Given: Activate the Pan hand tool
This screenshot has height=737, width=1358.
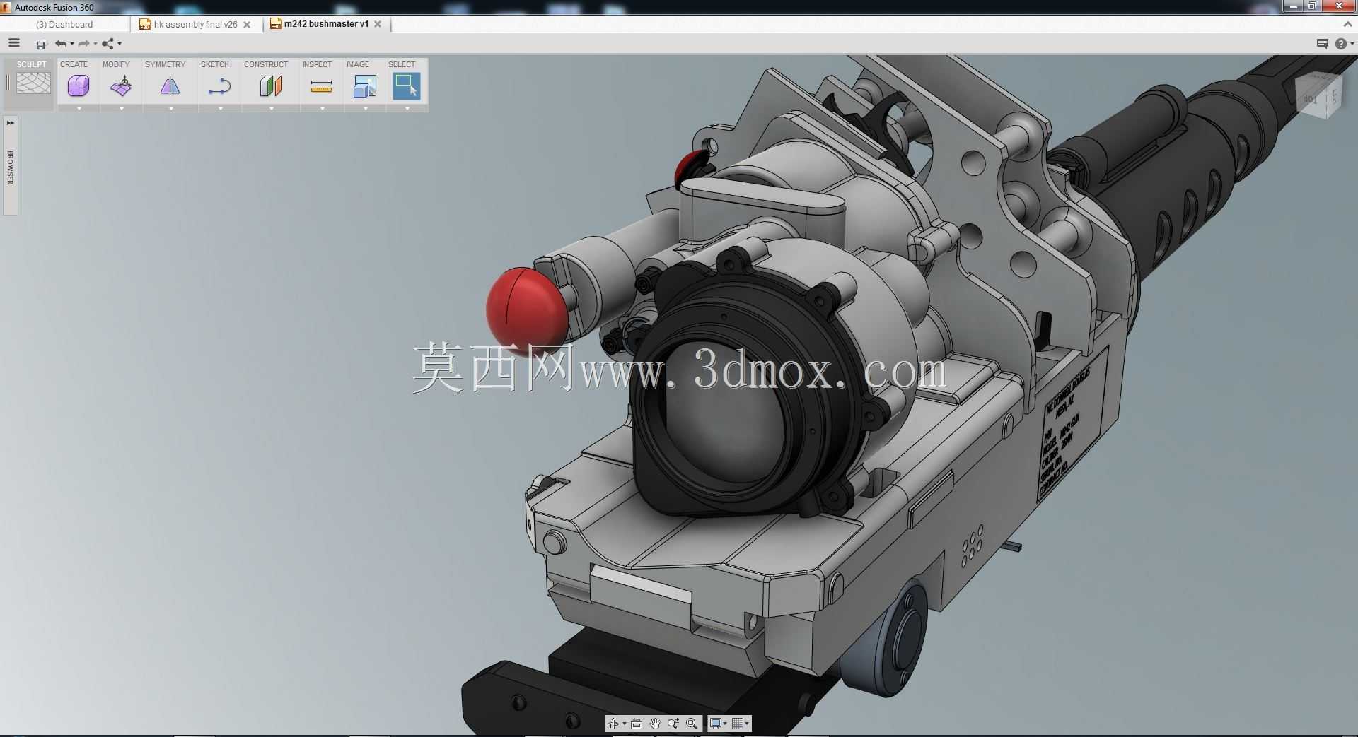Looking at the screenshot, I should pyautogui.click(x=655, y=724).
